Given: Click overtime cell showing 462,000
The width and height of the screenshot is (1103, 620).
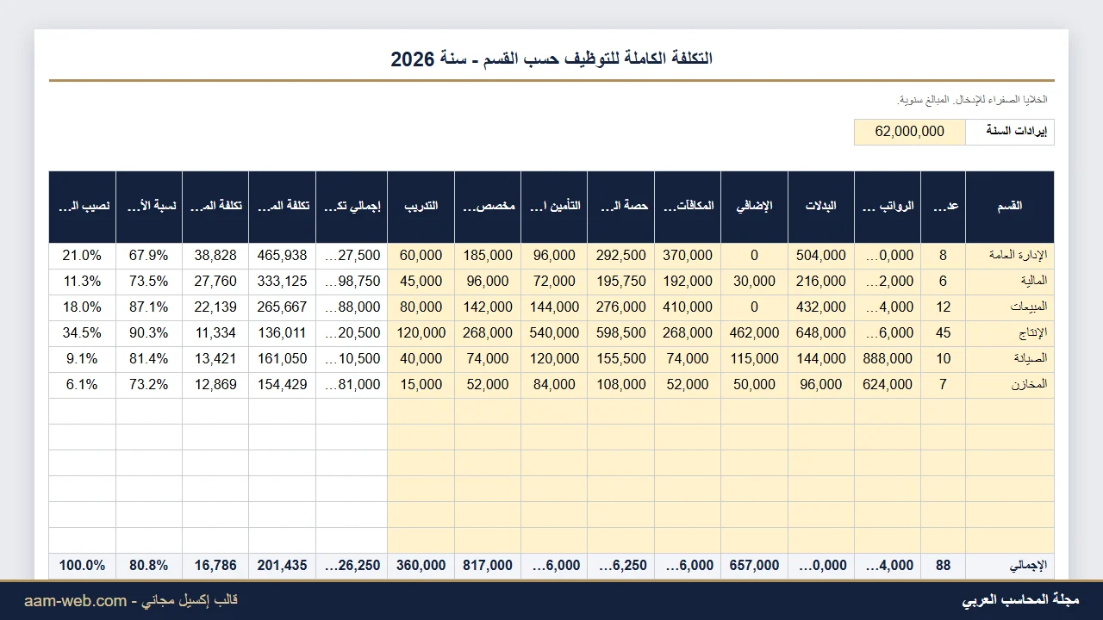Looking at the screenshot, I should pyautogui.click(x=754, y=333).
